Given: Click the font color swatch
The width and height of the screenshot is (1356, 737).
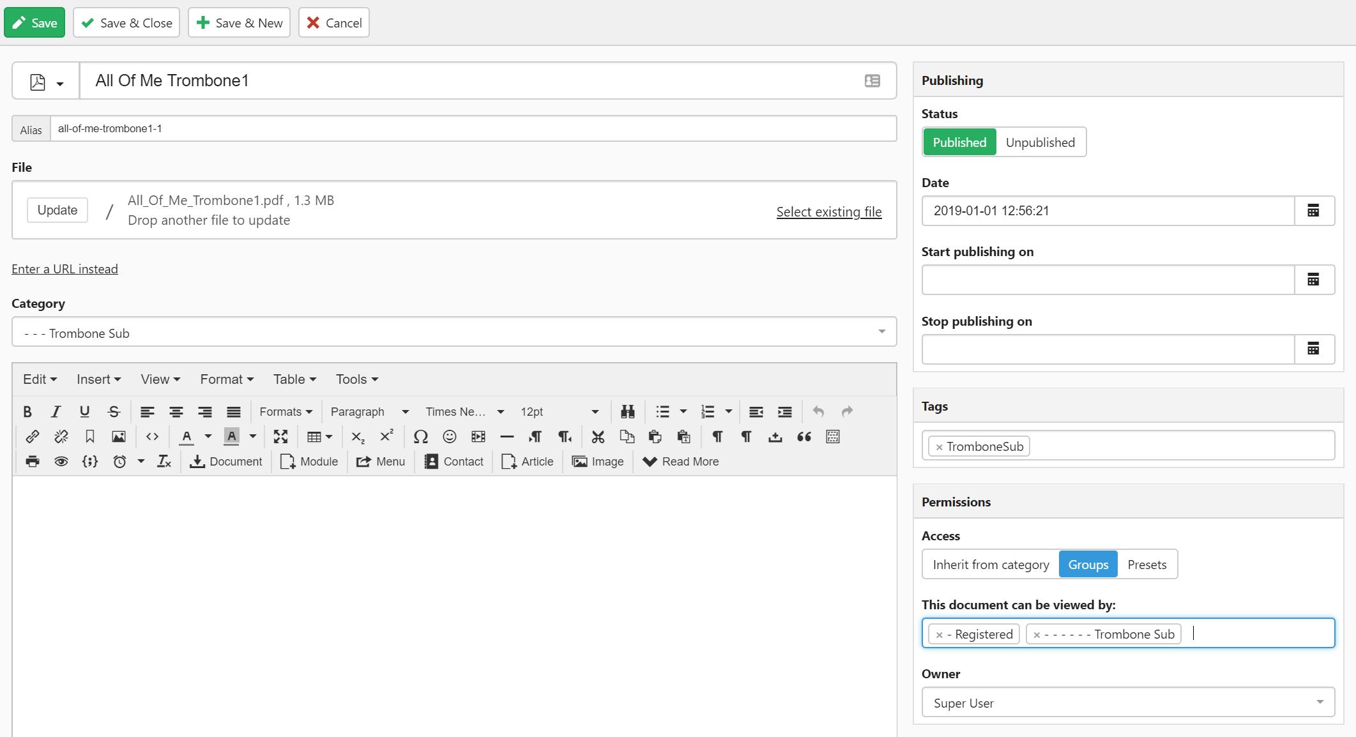Looking at the screenshot, I should (186, 437).
